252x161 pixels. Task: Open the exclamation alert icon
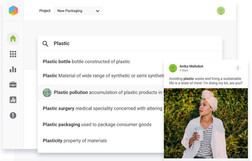[x=13, y=115]
